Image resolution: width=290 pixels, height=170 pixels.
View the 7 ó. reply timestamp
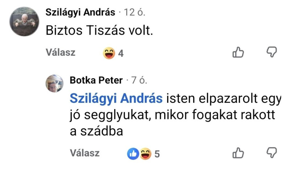139,80
